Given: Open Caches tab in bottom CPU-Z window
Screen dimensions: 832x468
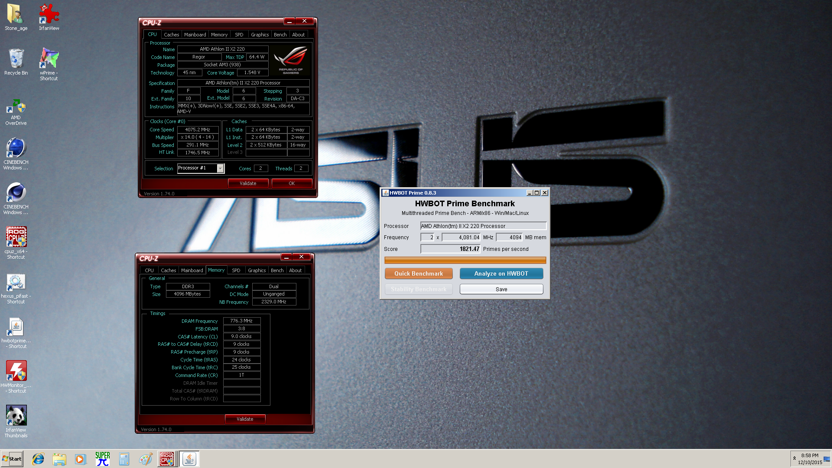Looking at the screenshot, I should coord(169,270).
